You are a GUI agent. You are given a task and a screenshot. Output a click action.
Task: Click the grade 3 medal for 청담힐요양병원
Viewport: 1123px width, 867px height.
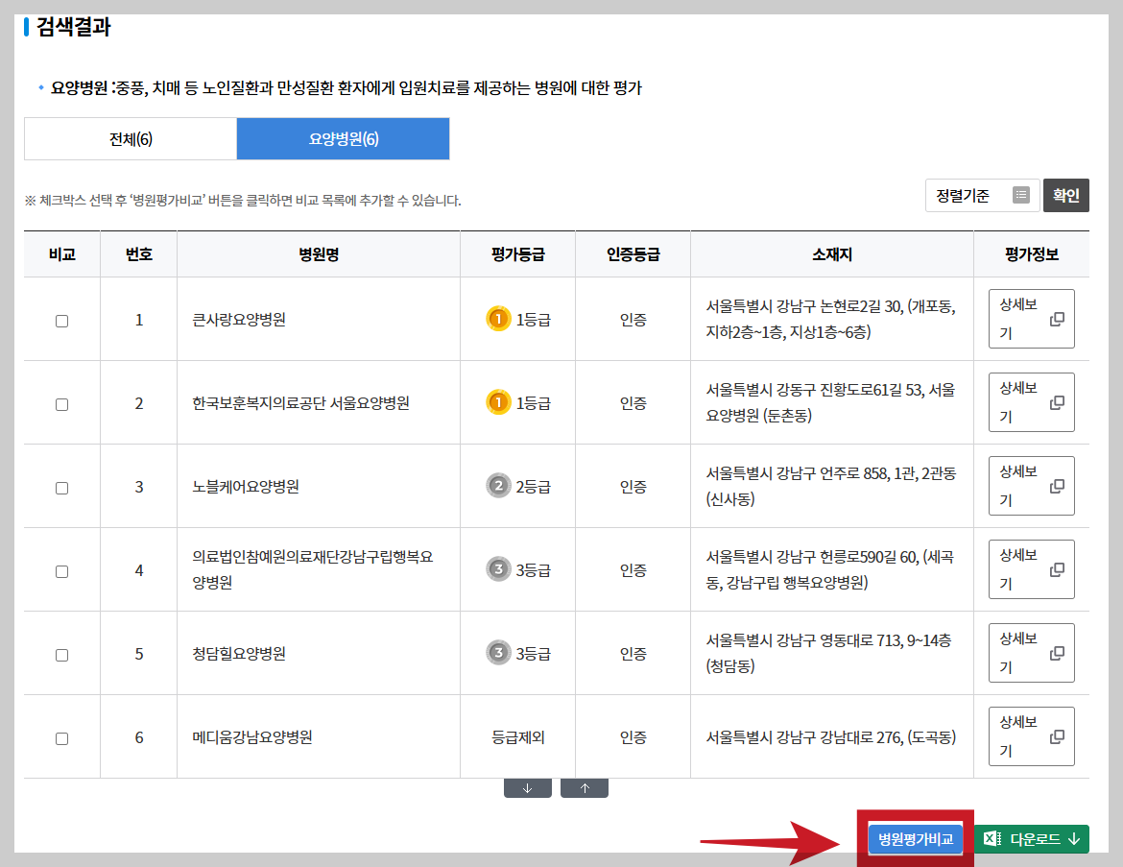point(498,653)
